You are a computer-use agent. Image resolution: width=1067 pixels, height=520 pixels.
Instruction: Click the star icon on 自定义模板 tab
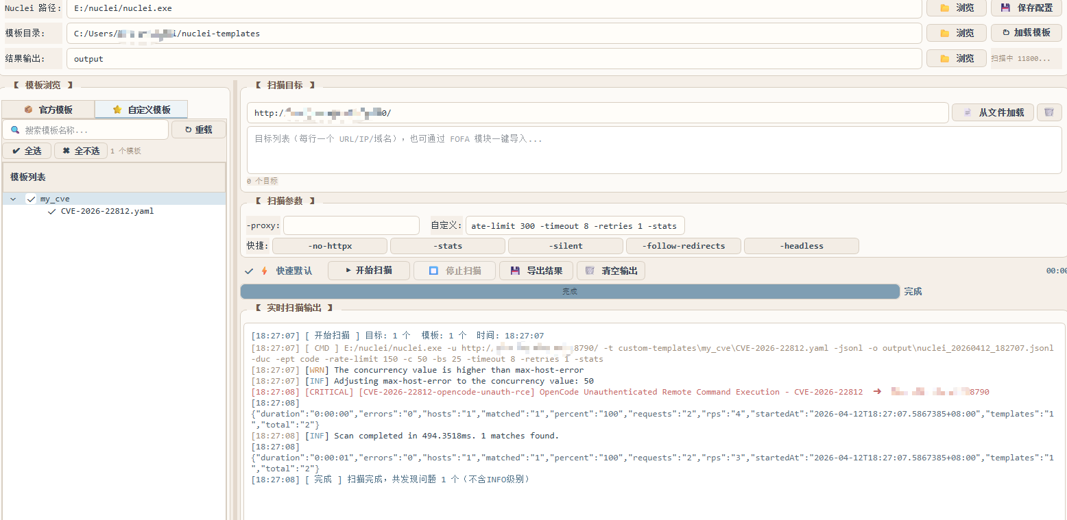117,110
